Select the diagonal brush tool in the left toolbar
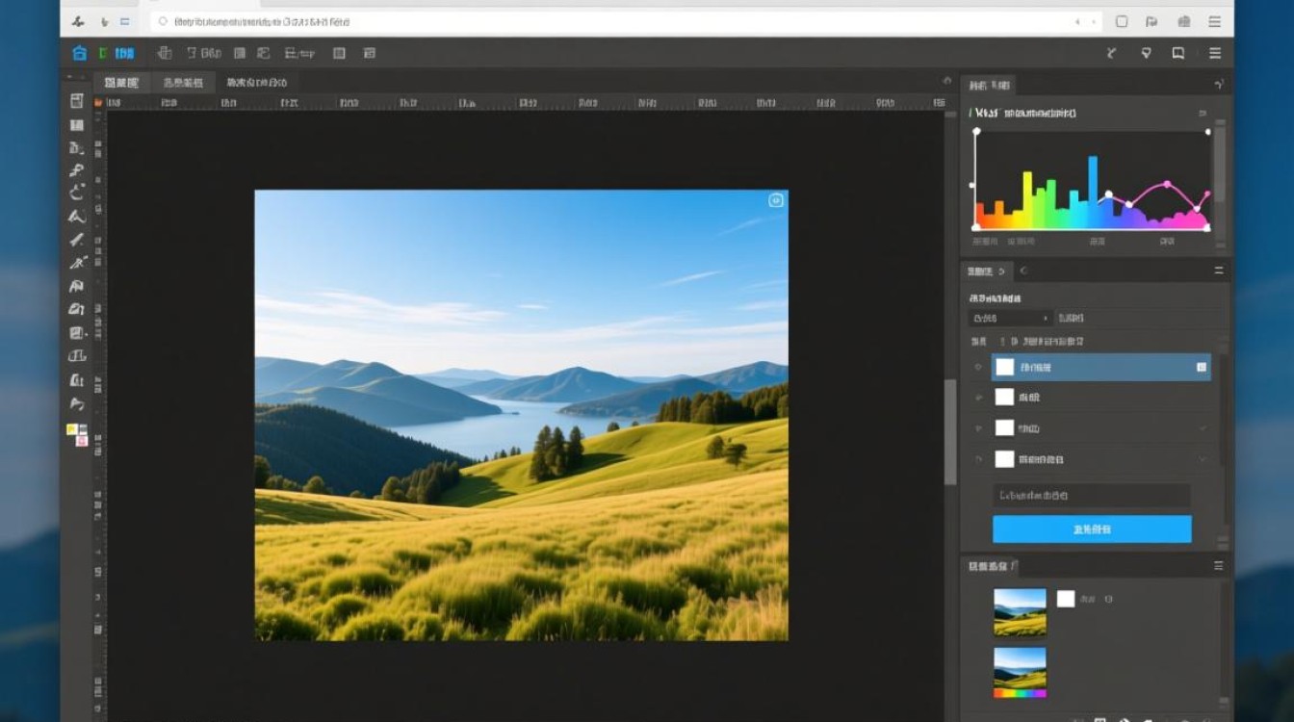1294x722 pixels. [77, 240]
